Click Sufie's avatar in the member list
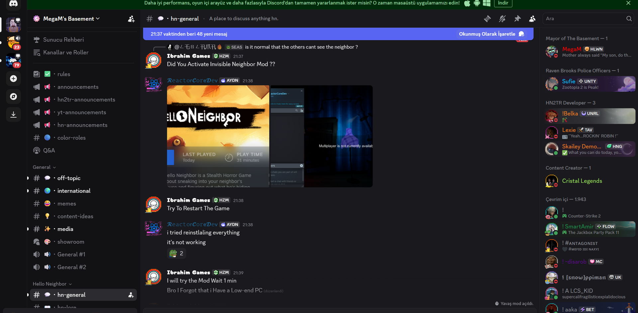Image resolution: width=638 pixels, height=313 pixels. coord(552,84)
